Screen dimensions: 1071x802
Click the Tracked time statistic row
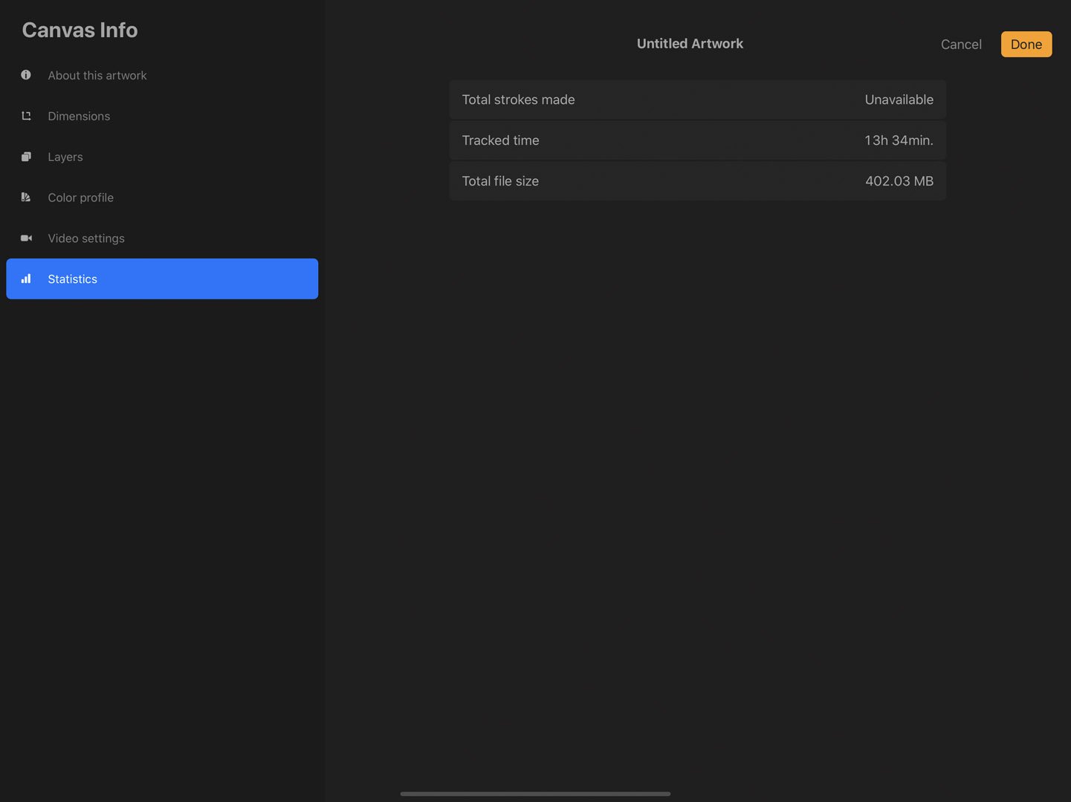(697, 140)
